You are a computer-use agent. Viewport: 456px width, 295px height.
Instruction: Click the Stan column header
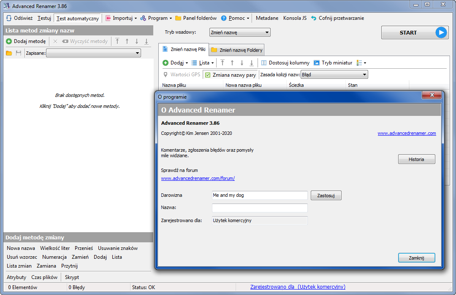pos(377,85)
